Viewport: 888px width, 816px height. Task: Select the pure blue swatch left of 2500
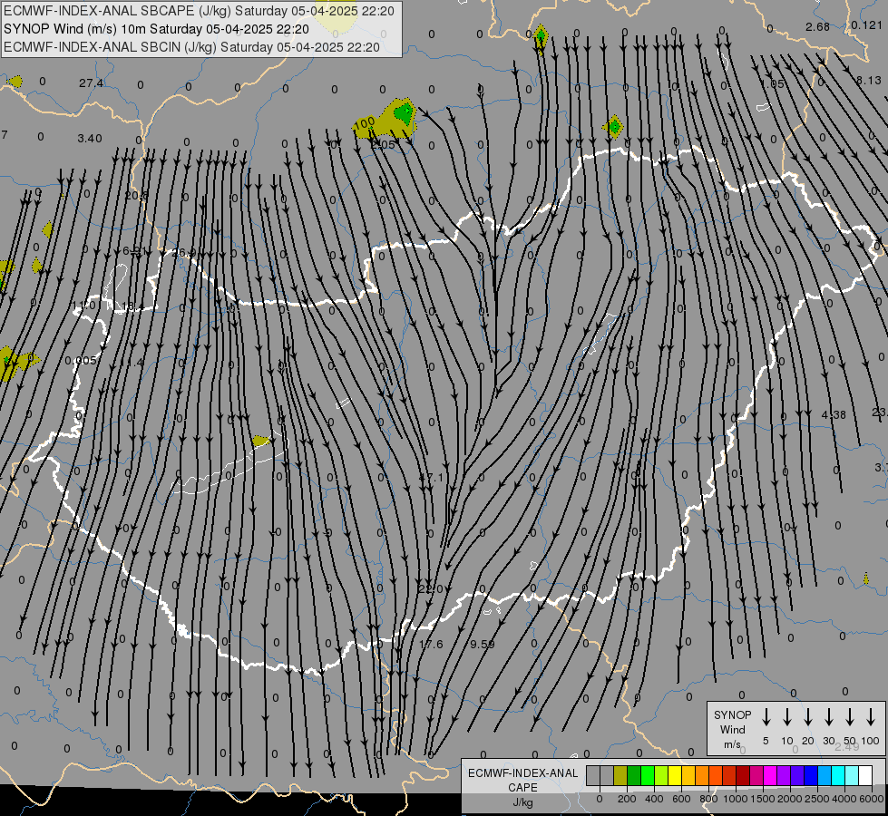pyautogui.click(x=812, y=776)
